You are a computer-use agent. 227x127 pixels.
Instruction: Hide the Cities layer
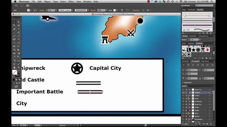click(x=183, y=107)
